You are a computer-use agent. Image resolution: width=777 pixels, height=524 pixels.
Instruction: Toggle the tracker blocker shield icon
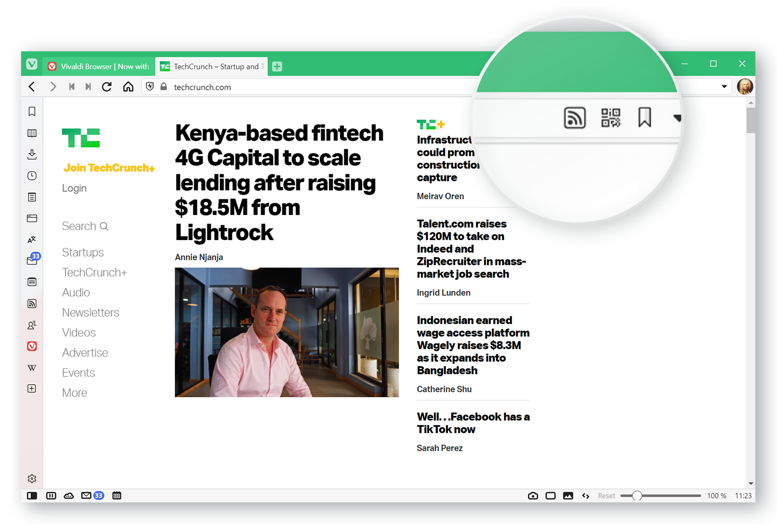pyautogui.click(x=150, y=87)
